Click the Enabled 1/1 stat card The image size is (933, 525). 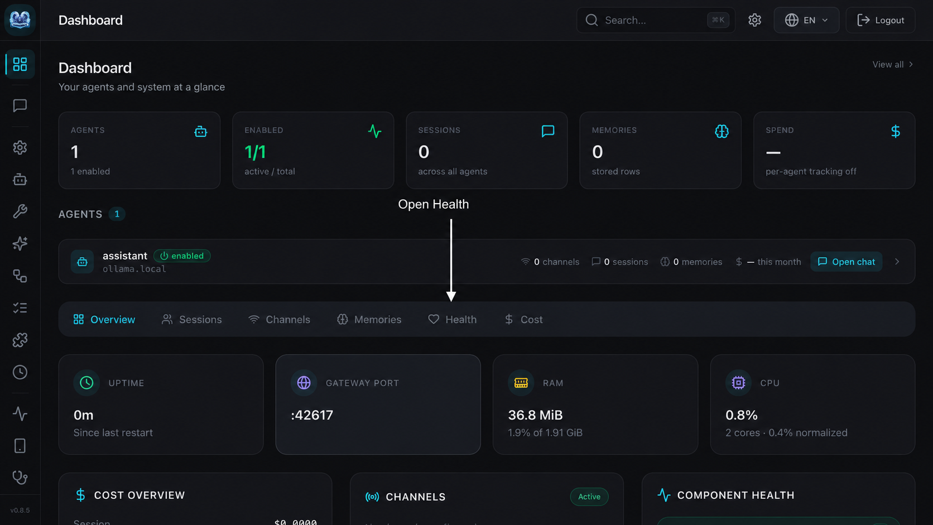[x=313, y=150]
